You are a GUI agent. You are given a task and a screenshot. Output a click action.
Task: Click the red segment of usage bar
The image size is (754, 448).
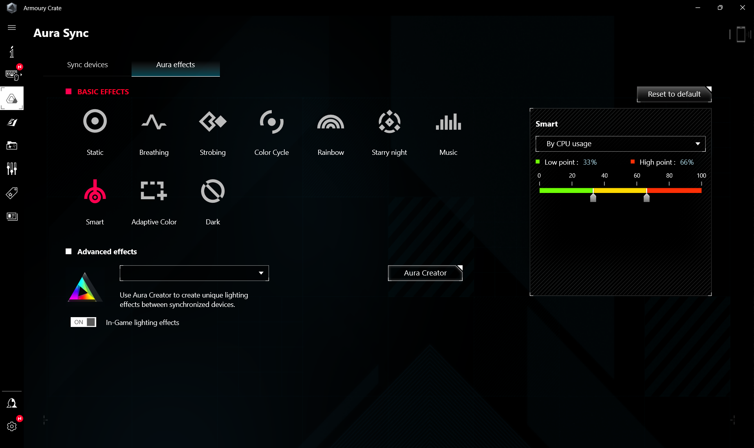coord(674,191)
